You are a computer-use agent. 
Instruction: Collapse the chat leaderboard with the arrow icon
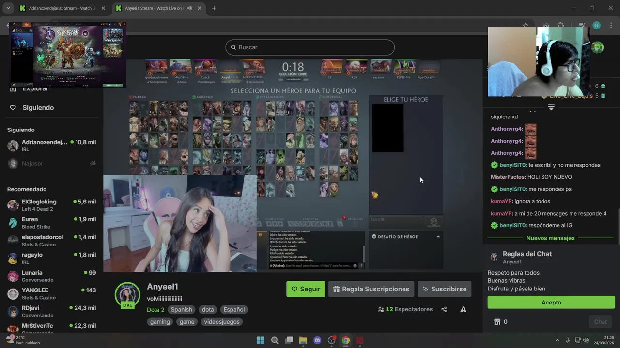click(x=551, y=107)
